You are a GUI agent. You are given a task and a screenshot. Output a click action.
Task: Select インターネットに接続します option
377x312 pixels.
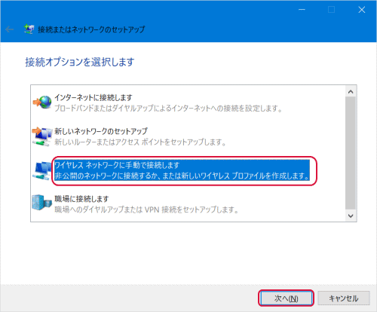point(93,97)
